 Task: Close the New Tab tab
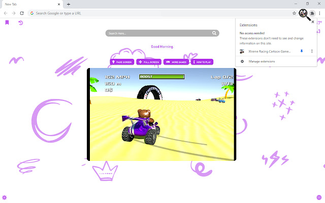[59, 4]
